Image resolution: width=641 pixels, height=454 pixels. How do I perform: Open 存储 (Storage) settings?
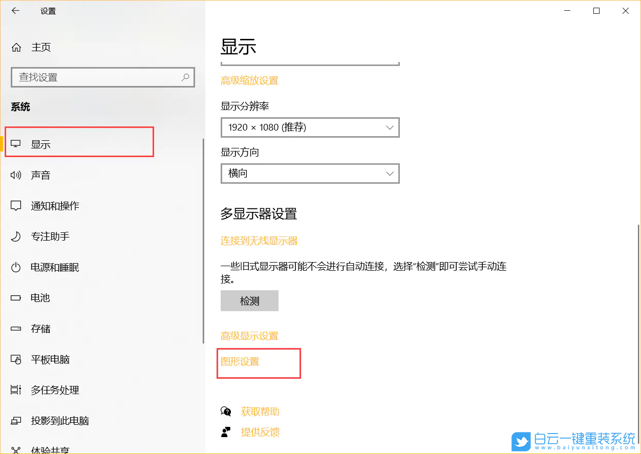40,328
